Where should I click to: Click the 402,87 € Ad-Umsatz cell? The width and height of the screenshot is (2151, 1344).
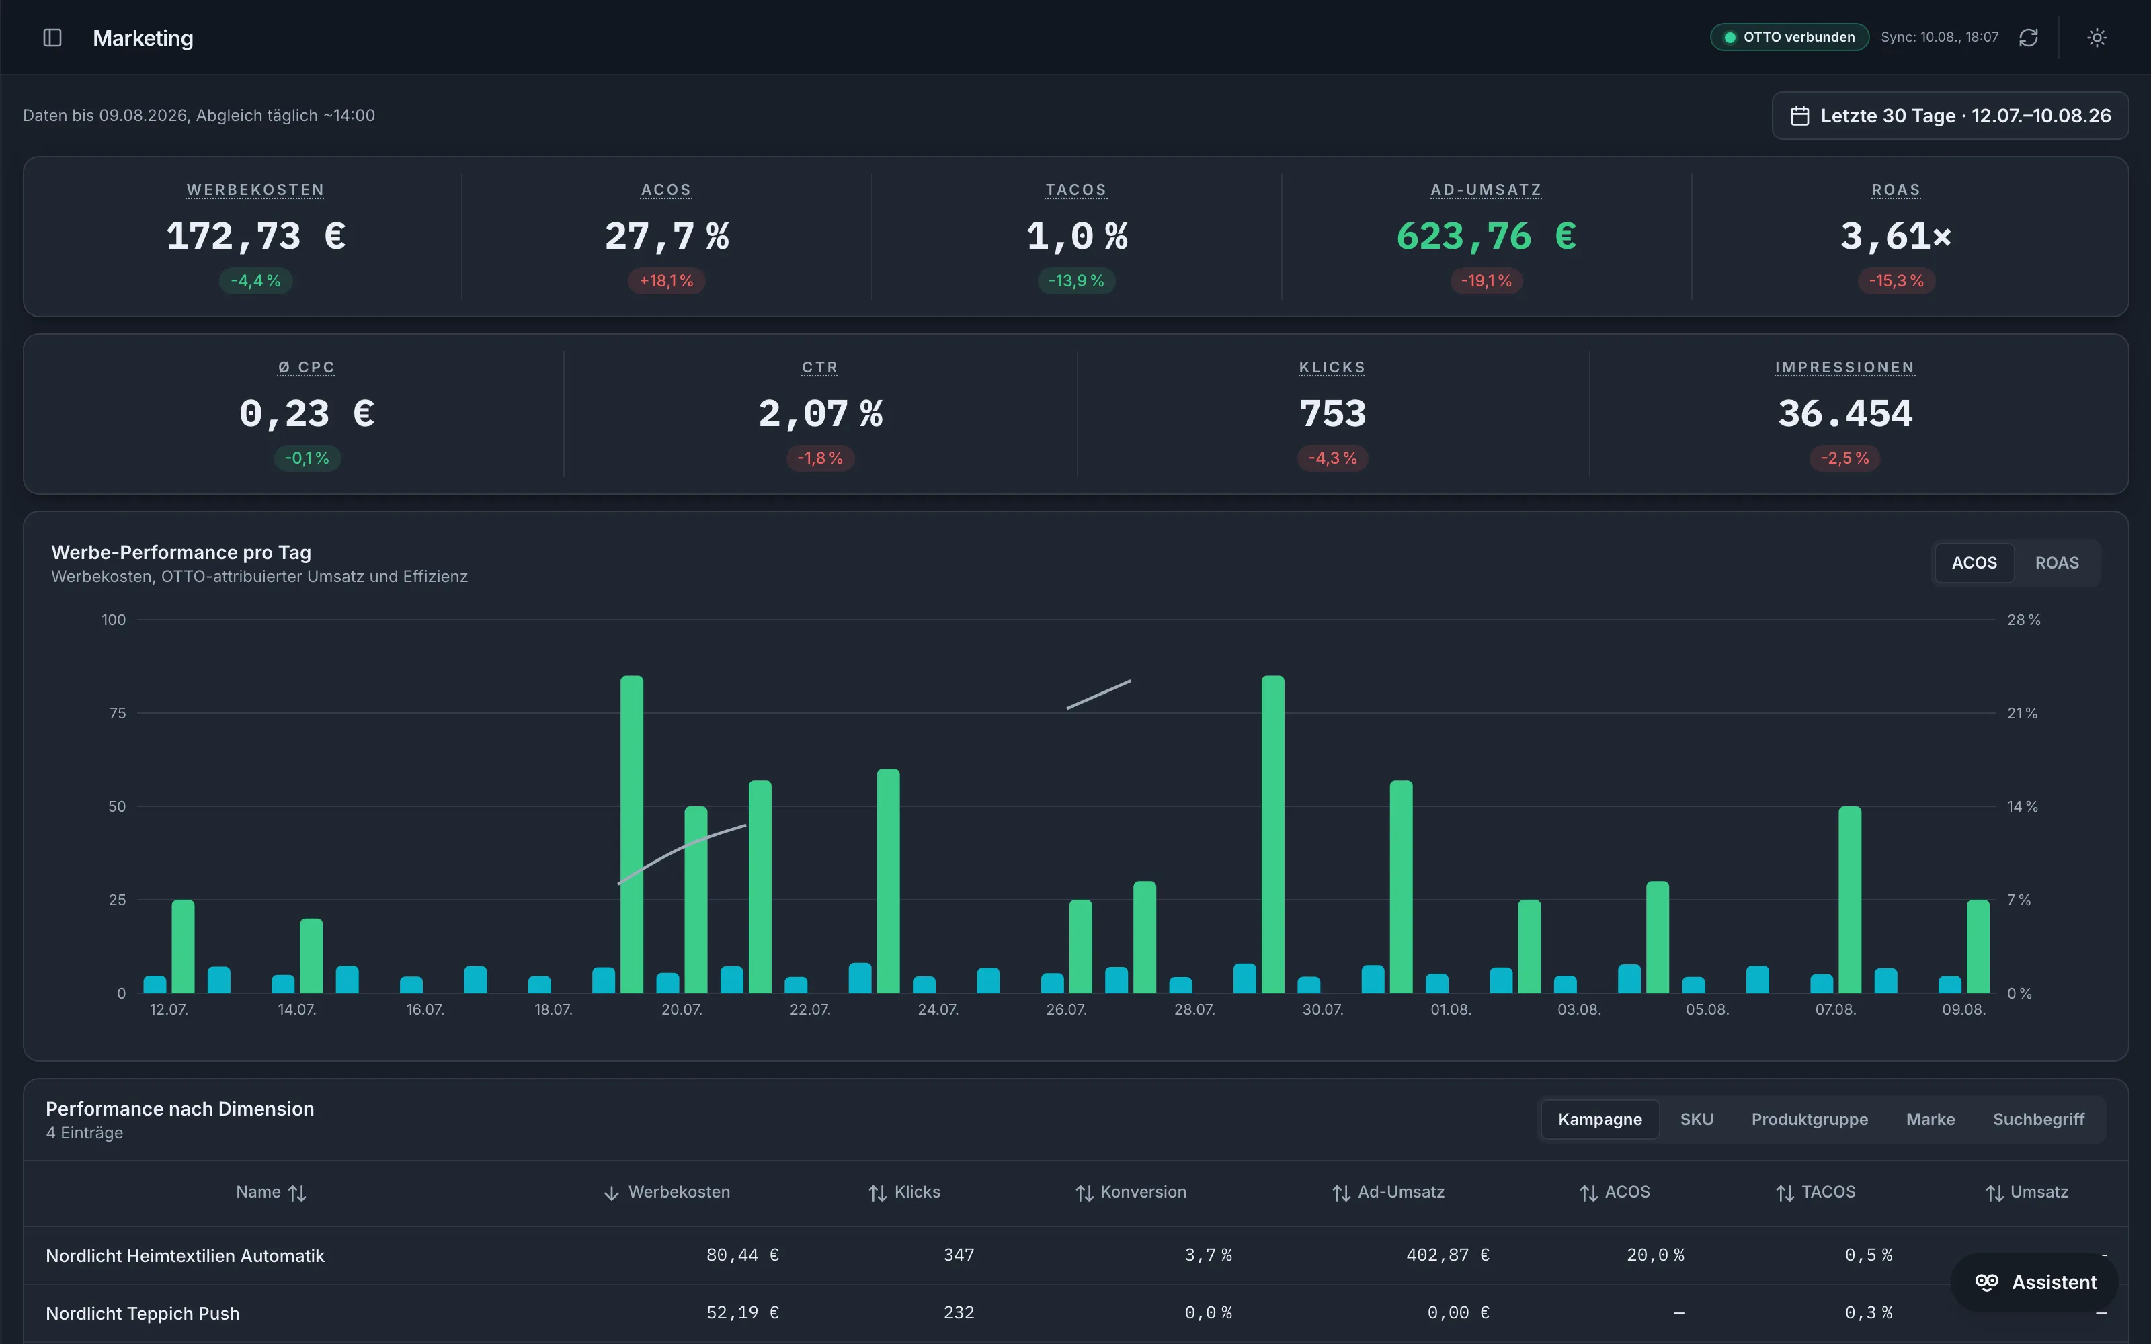tap(1448, 1255)
